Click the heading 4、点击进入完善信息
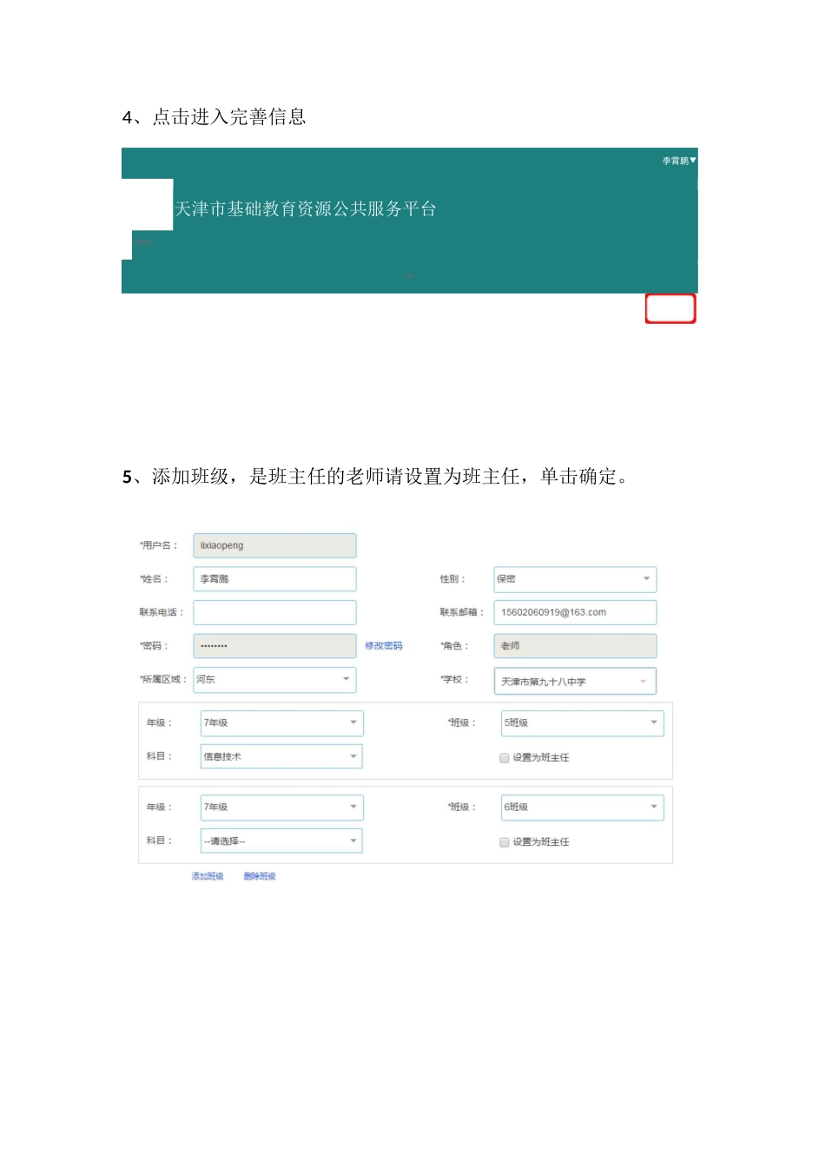Image resolution: width=825 pixels, height=1167 pixels. click(x=214, y=117)
